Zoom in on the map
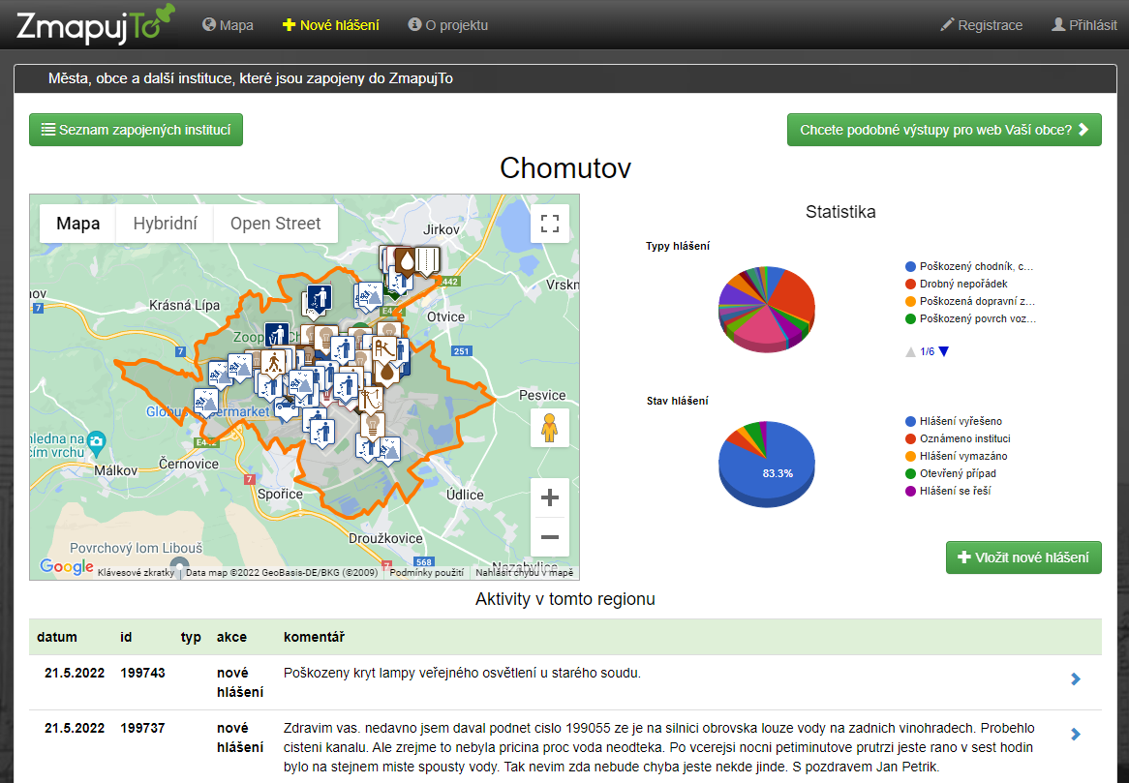The height and width of the screenshot is (783, 1129). pyautogui.click(x=550, y=497)
